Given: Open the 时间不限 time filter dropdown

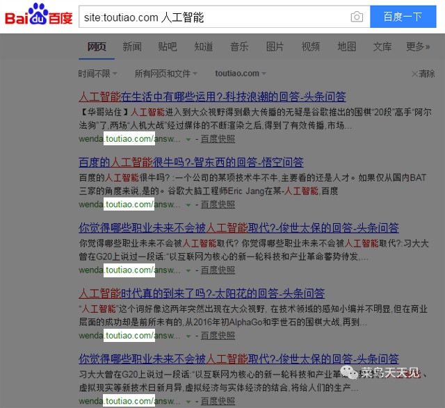Looking at the screenshot, I should point(97,74).
